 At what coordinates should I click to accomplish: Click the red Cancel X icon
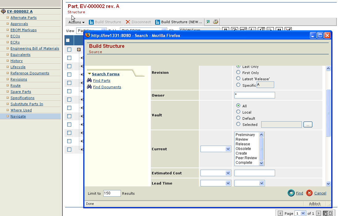click(309, 193)
